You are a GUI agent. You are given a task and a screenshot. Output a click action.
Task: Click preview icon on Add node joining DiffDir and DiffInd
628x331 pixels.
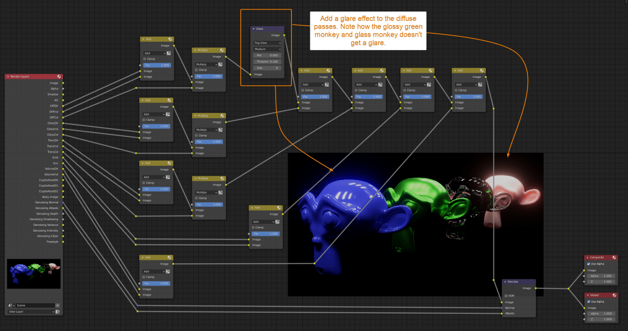[171, 39]
